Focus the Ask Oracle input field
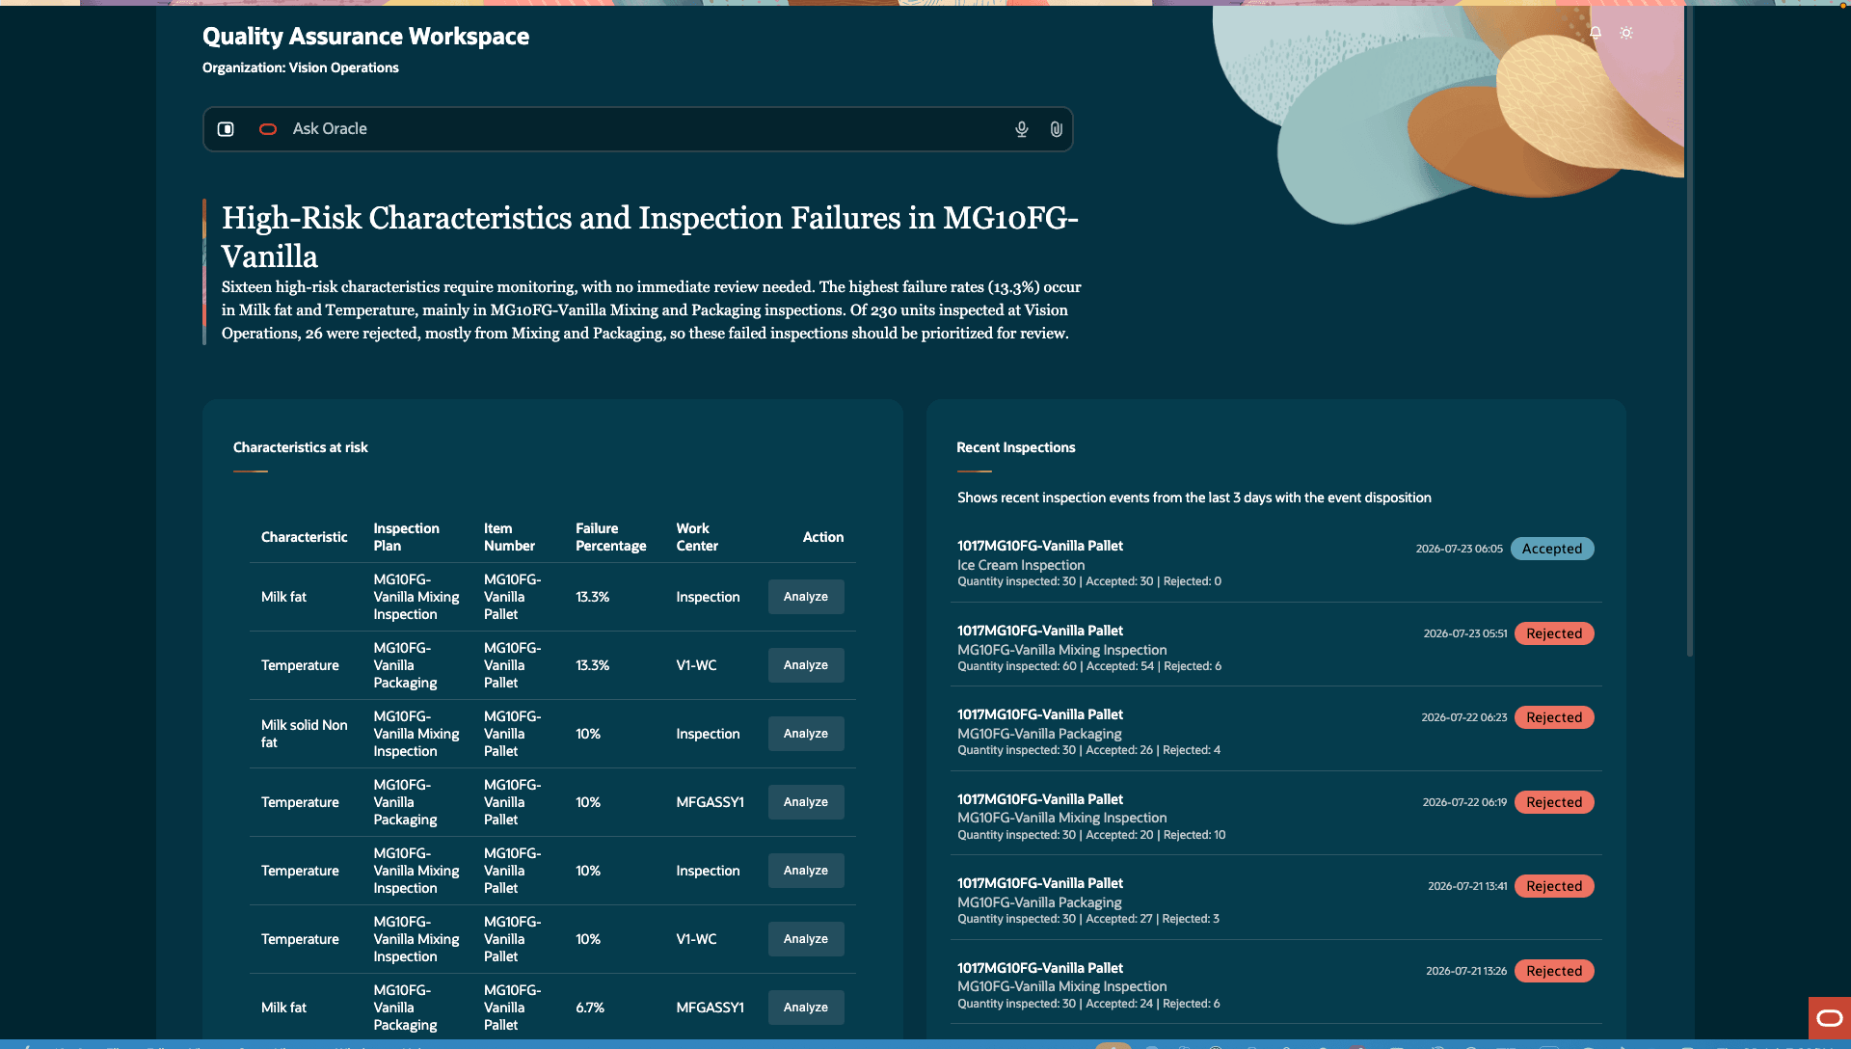 (638, 129)
